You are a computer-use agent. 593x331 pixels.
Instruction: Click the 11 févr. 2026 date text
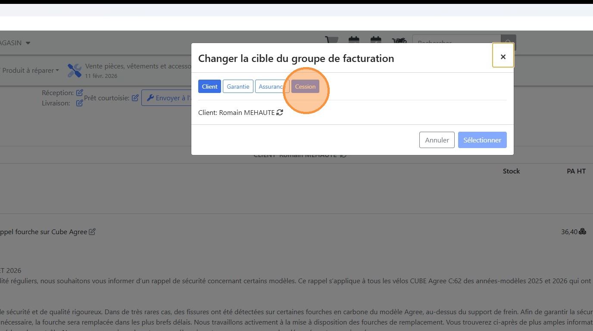pyautogui.click(x=101, y=76)
